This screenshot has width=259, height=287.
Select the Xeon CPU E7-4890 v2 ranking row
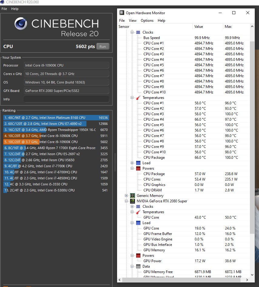tap(56, 124)
